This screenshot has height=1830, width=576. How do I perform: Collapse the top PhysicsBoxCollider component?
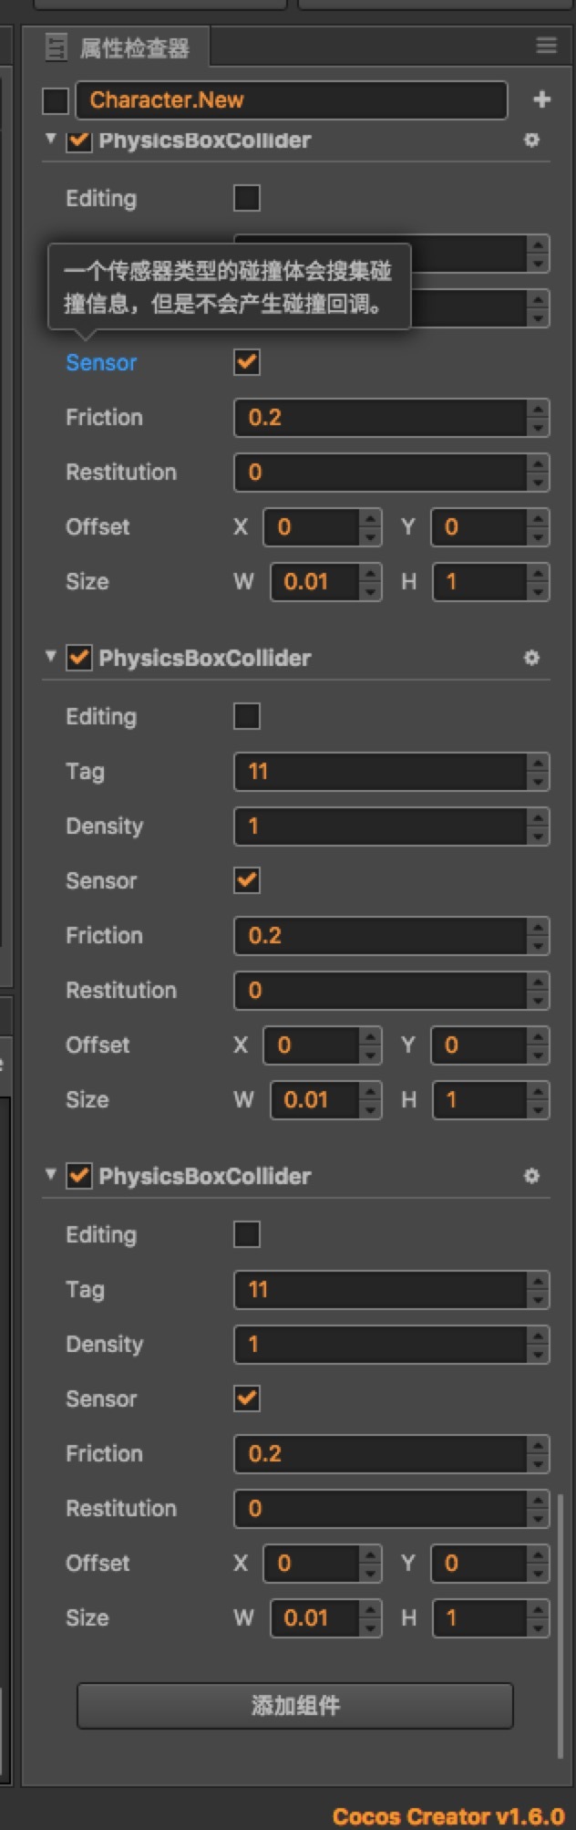point(50,139)
